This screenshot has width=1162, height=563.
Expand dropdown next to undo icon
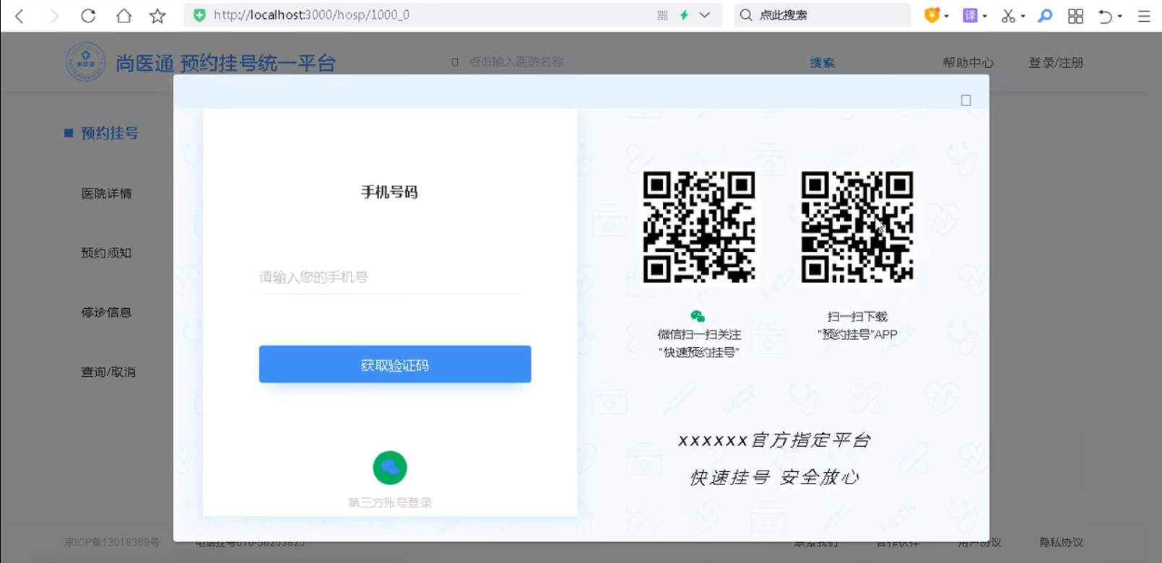1120,16
